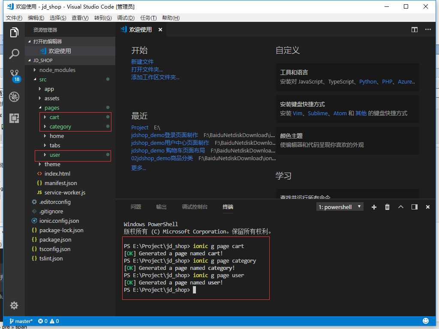Split the editor with the split icon

pyautogui.click(x=415, y=30)
